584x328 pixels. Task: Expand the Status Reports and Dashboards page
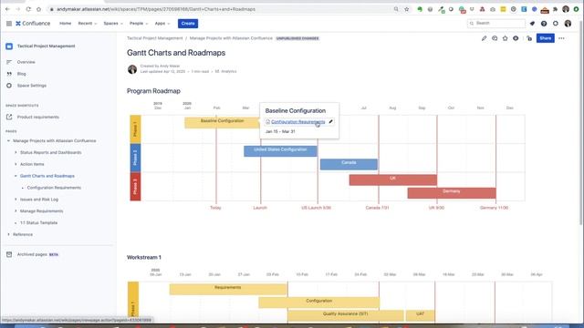(x=16, y=152)
